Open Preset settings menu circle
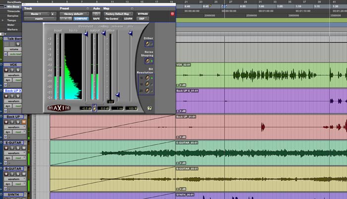 click(88, 8)
